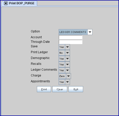Close the Print BOP_PURGE tab with X icon
This screenshot has width=119, height=116.
[x=6, y=3]
